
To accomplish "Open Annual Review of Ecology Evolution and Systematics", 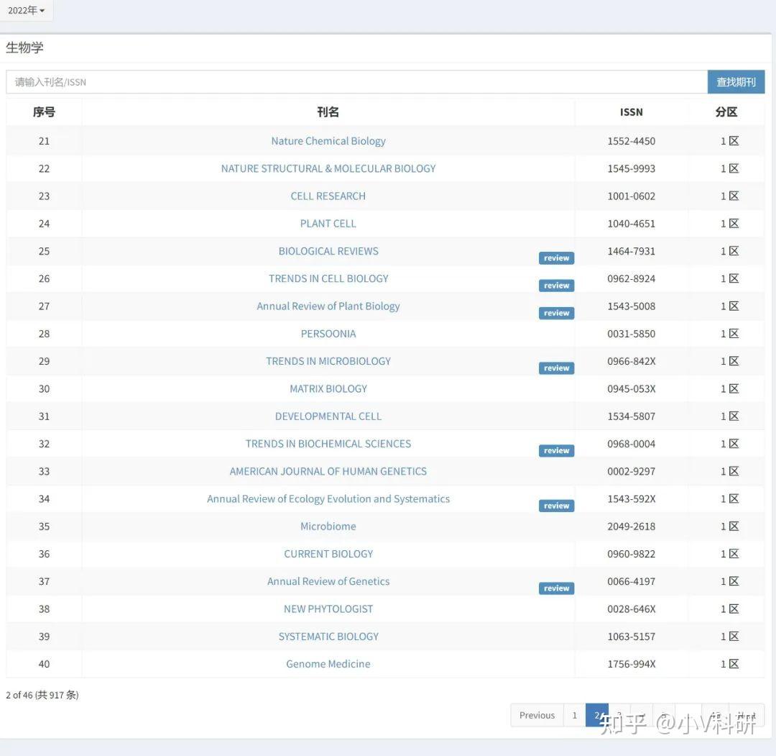I will coord(328,499).
